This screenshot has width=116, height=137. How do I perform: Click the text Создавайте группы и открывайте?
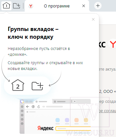coord(40,63)
